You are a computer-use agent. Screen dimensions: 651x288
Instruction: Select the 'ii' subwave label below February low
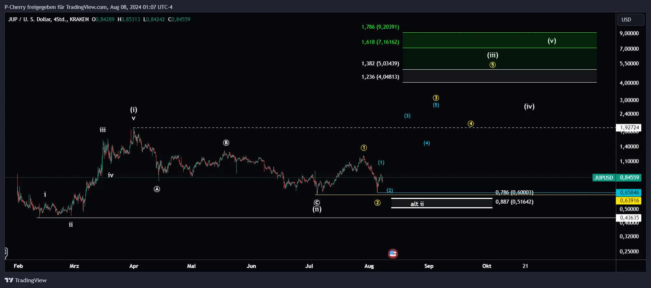pos(71,225)
